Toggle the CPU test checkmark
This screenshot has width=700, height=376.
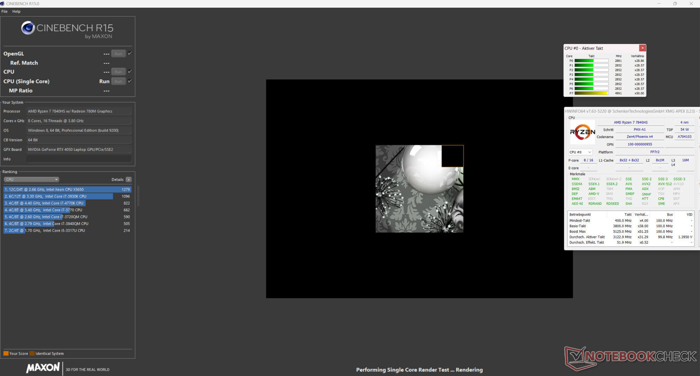130,71
